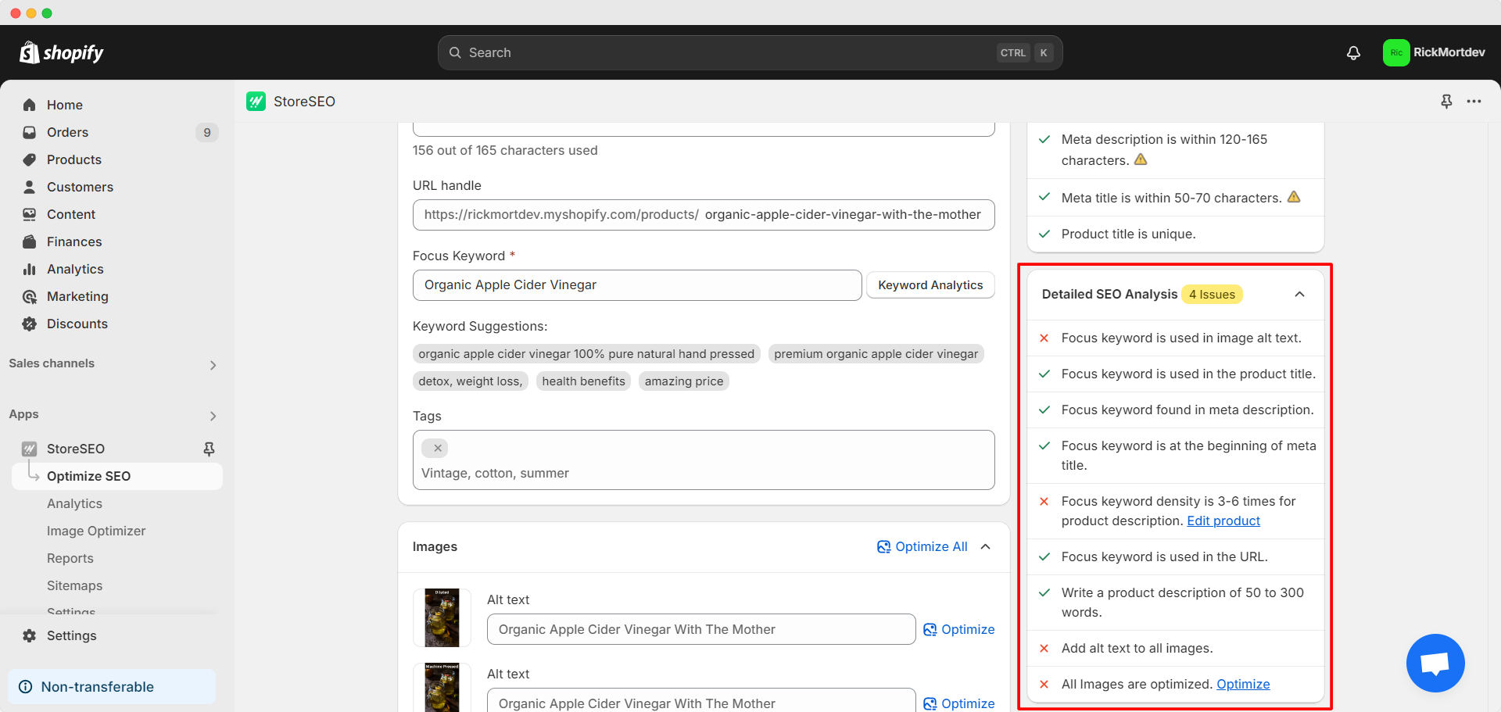The width and height of the screenshot is (1501, 712).
Task: Click the Tags input field
Action: [x=704, y=460]
